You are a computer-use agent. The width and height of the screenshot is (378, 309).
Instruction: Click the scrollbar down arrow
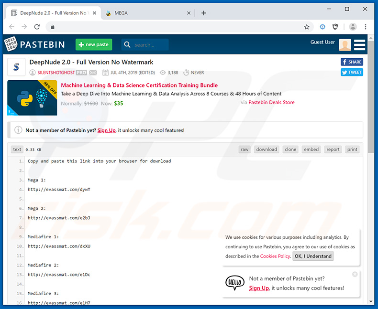pos(371,301)
